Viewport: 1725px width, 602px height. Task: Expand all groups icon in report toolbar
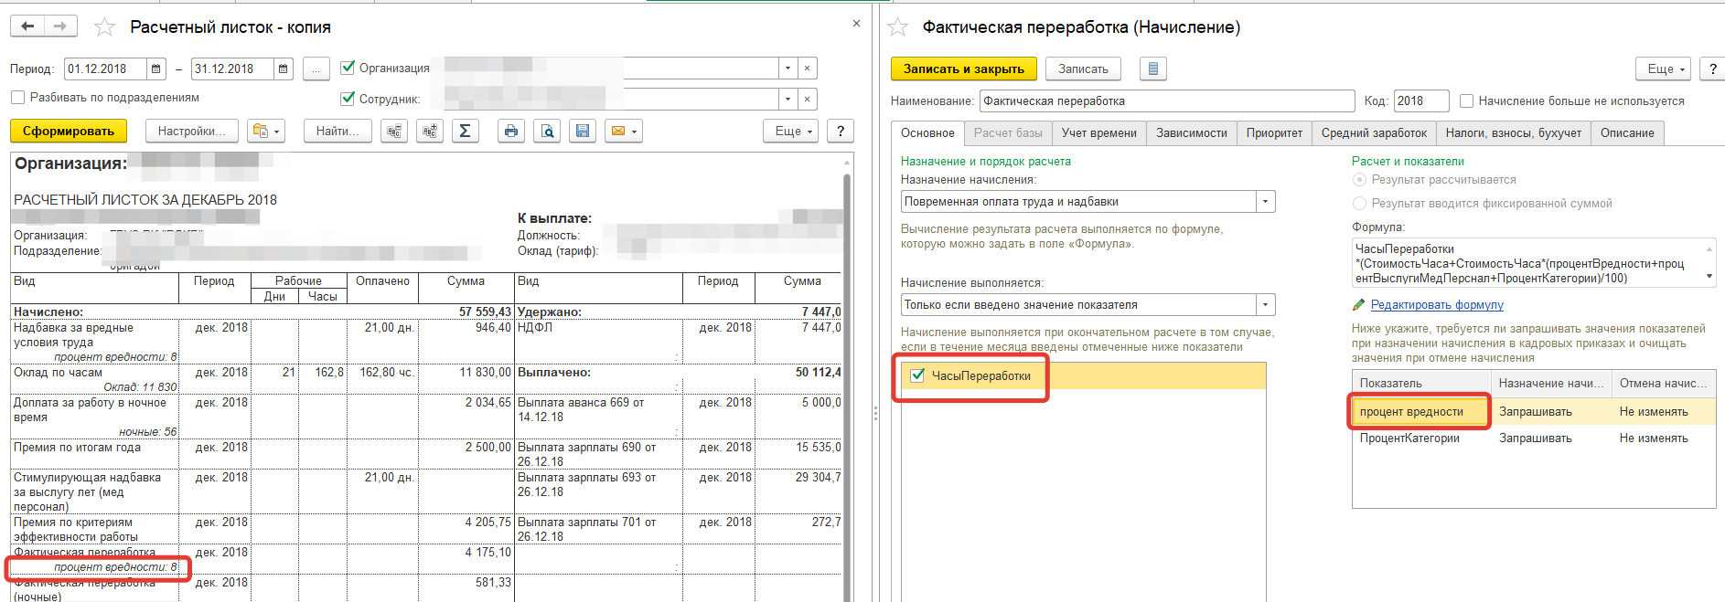(x=430, y=132)
